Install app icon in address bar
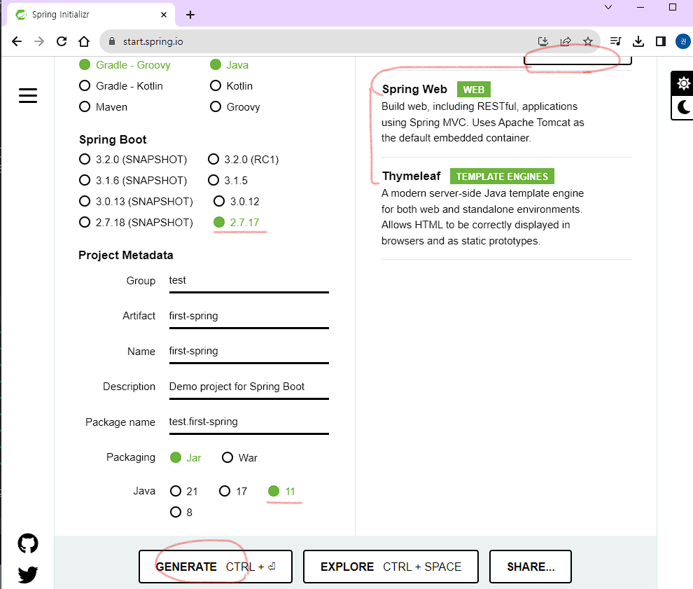The image size is (693, 589). coord(543,41)
